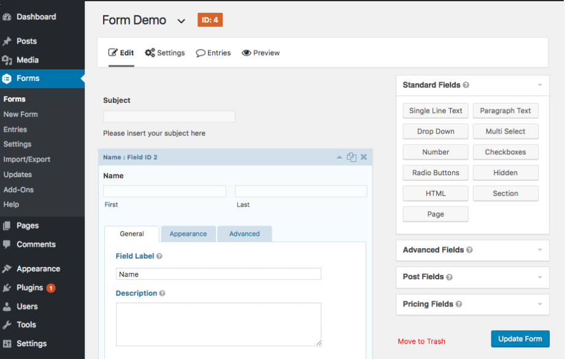Image resolution: width=565 pixels, height=359 pixels.
Task: Add a Checkboxes field
Action: [x=505, y=152]
